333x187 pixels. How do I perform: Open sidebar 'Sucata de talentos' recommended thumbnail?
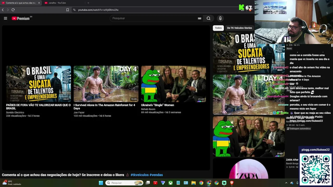coord(248,53)
